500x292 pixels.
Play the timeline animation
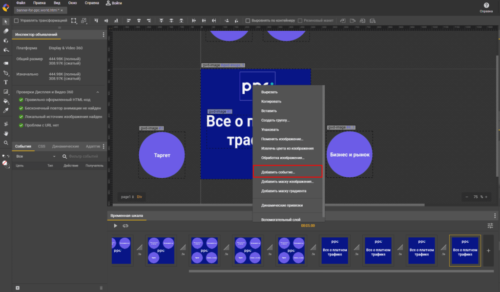pyautogui.click(x=115, y=226)
